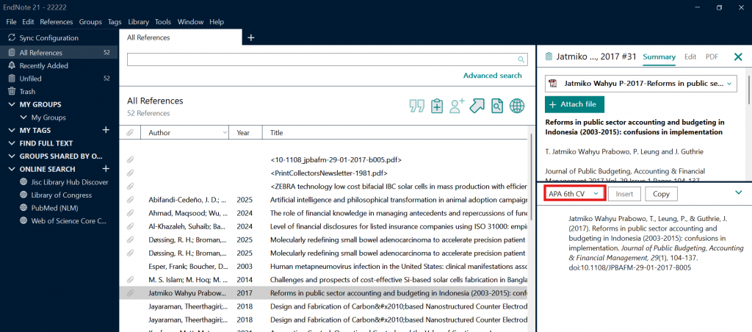This screenshot has height=332, width=752.
Task: Select the Ahmad, Maqsood 2024 reference
Action: click(x=323, y=214)
